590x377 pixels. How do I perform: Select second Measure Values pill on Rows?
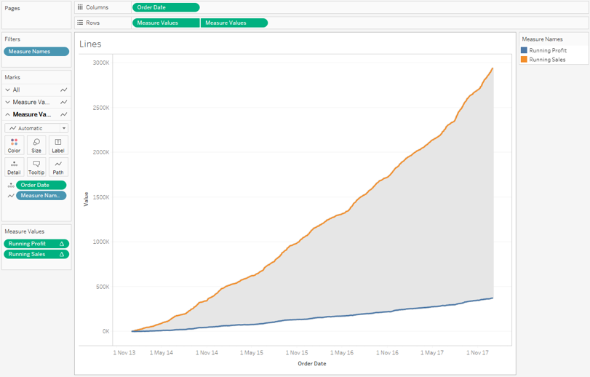[x=234, y=23]
